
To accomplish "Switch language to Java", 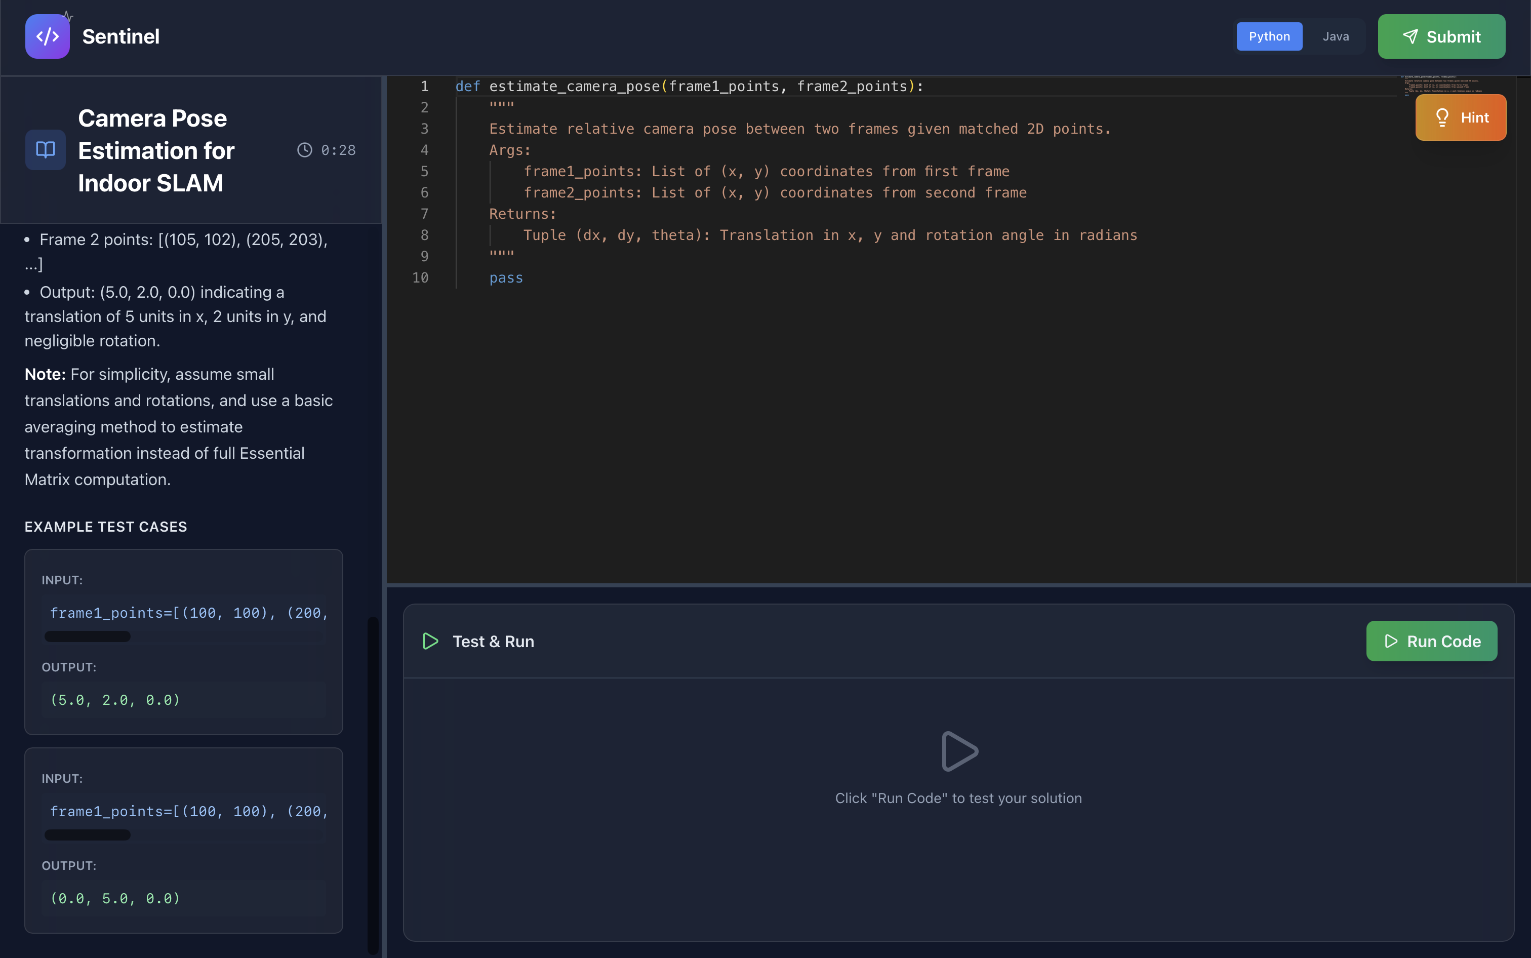I will [1335, 37].
